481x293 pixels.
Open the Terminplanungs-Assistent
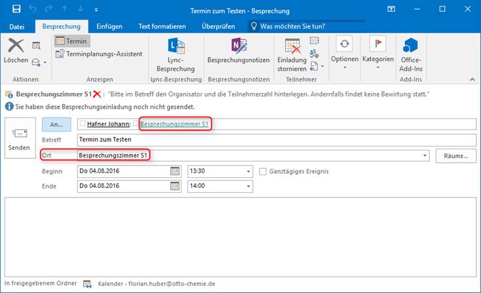point(99,54)
